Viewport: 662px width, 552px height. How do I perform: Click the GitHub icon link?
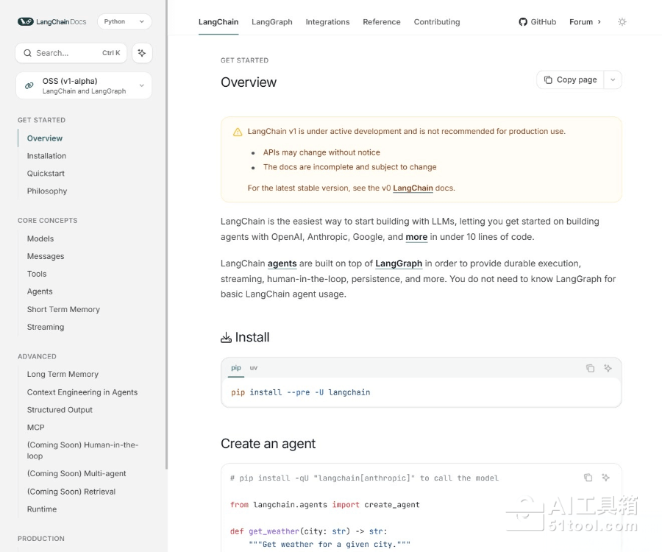tap(523, 22)
